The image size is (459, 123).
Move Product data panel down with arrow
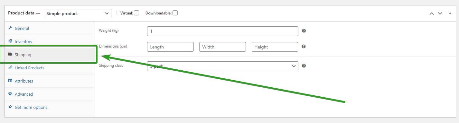click(x=440, y=13)
